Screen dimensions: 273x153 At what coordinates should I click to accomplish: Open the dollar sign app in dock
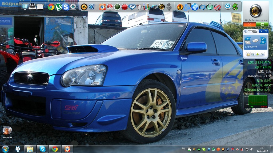click(169, 7)
